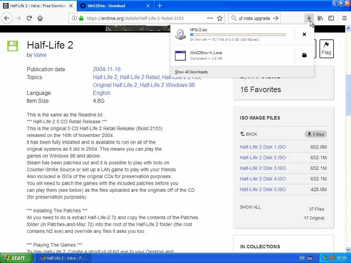
Task: Click the taskbar keyboard icon
Action: point(310,258)
